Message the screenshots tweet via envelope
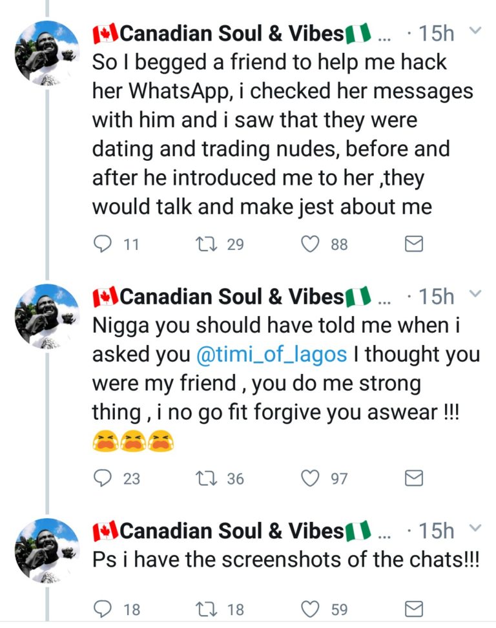The width and height of the screenshot is (496, 628). pyautogui.click(x=413, y=609)
